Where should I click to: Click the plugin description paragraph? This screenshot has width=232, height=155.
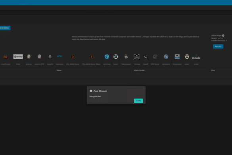click(x=136, y=38)
